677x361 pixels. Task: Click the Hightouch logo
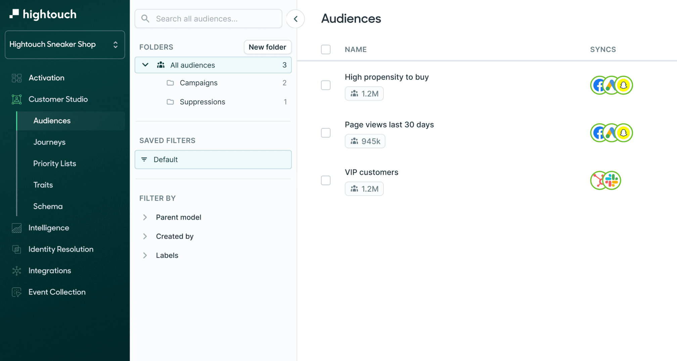pyautogui.click(x=43, y=14)
